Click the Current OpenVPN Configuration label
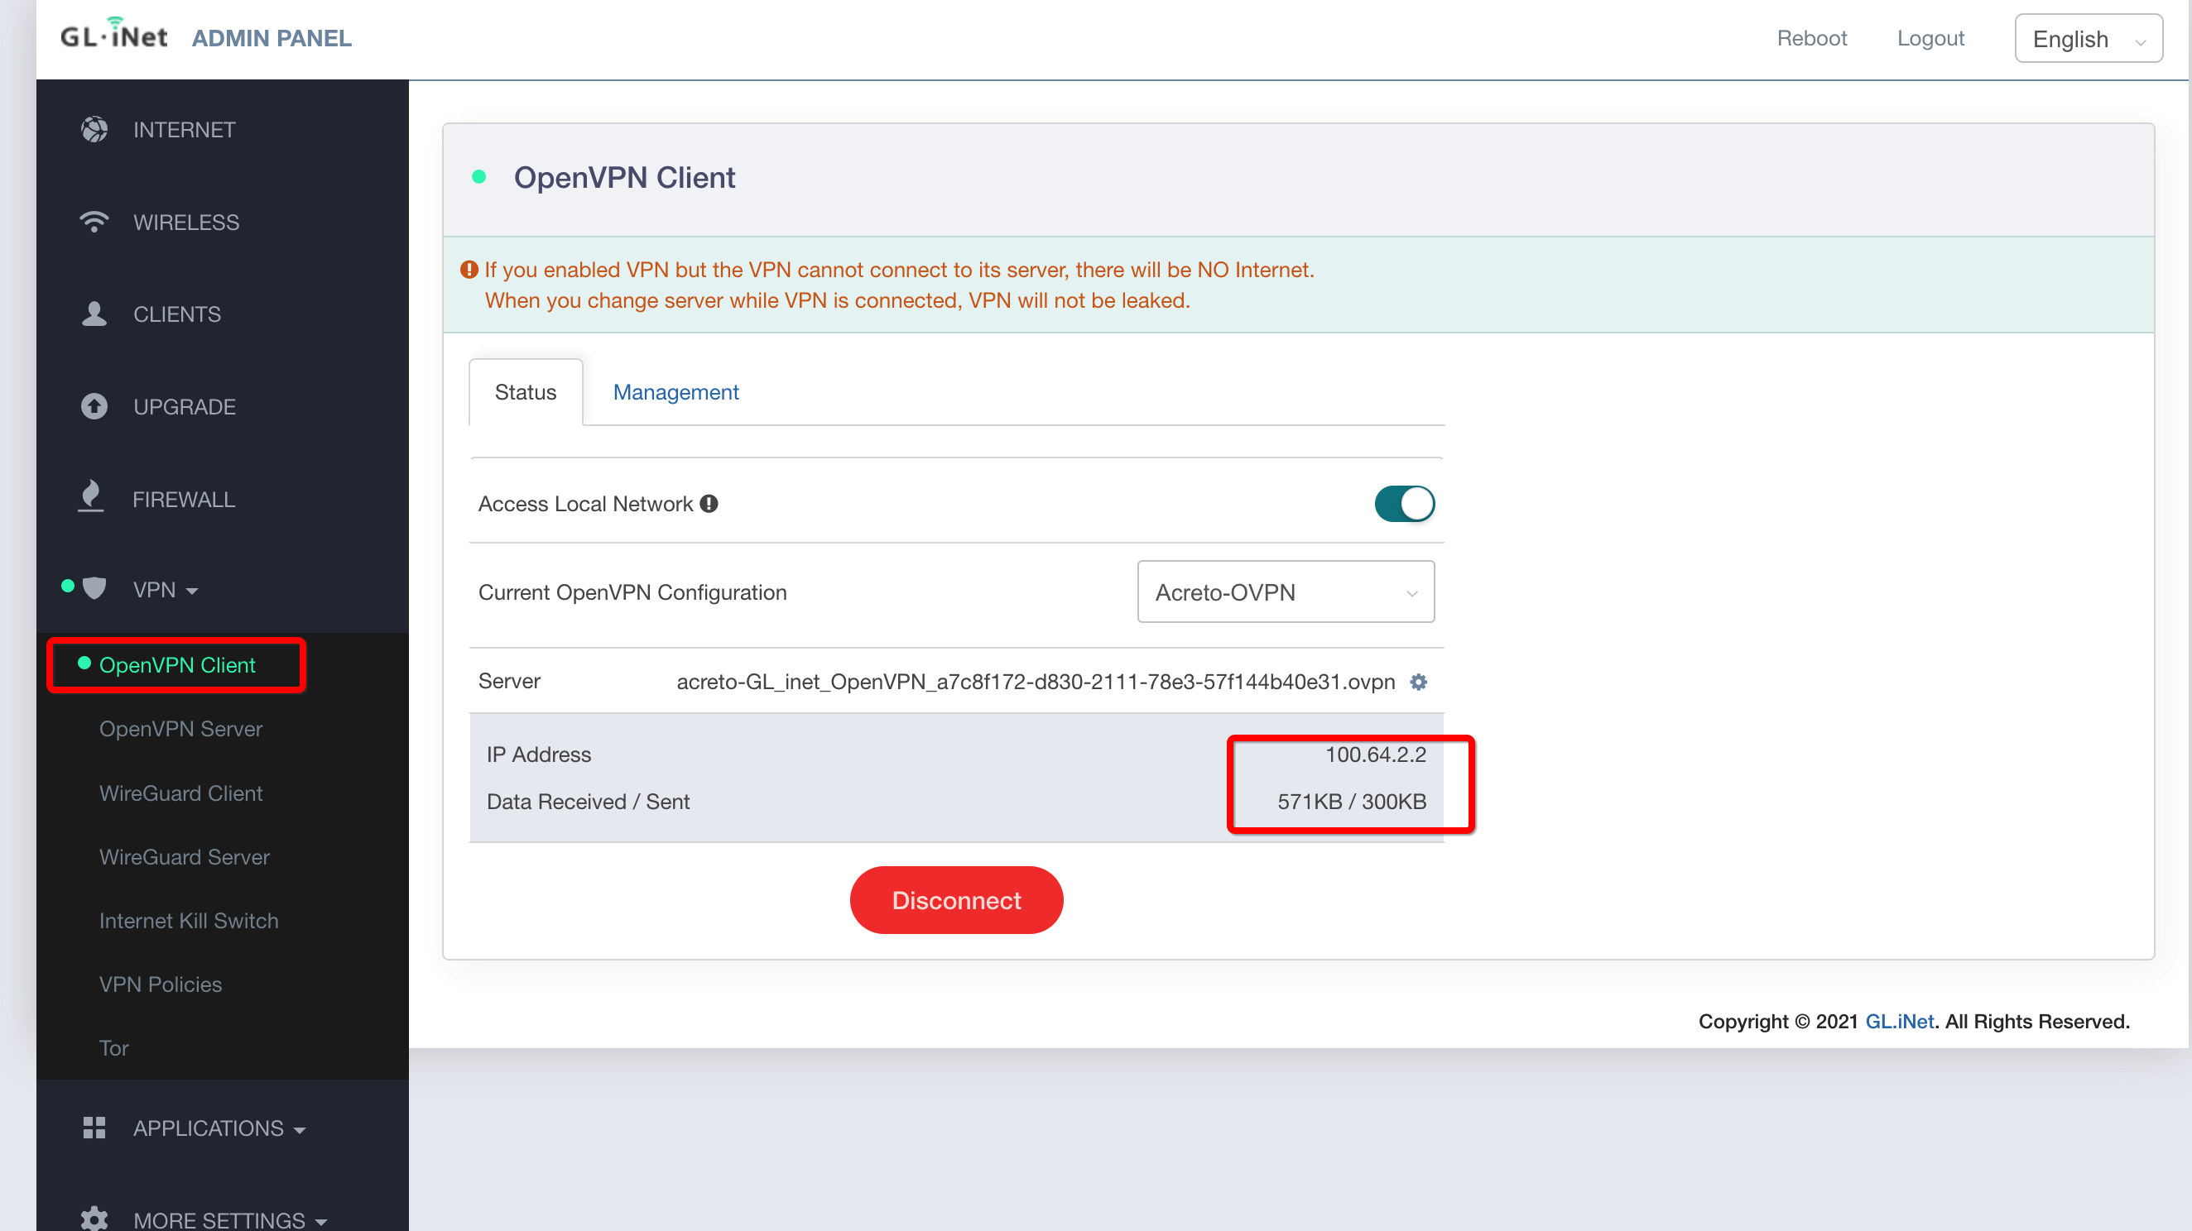Image resolution: width=2192 pixels, height=1231 pixels. [x=632, y=592]
